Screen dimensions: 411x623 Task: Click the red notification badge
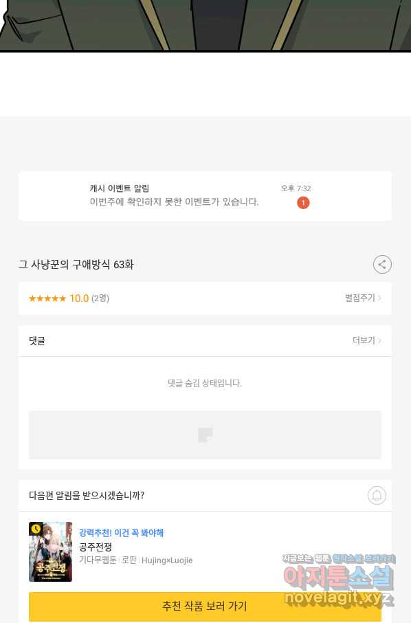[303, 203]
